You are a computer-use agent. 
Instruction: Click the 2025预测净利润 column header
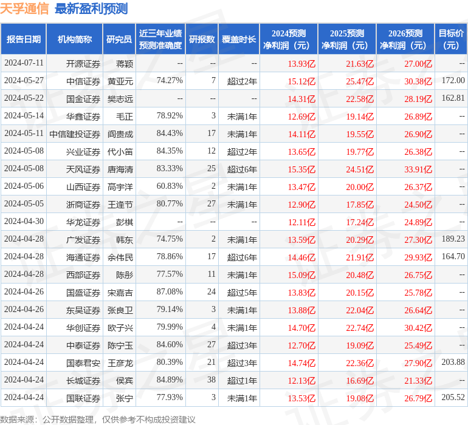pyautogui.click(x=347, y=39)
